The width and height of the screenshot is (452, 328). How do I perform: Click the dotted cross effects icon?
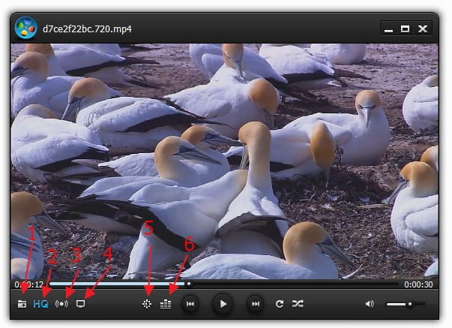tap(147, 304)
